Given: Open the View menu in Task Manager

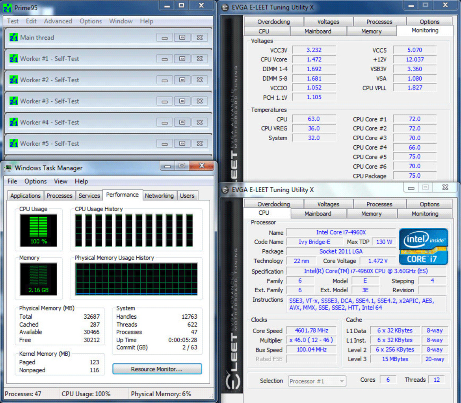Looking at the screenshot, I should (61, 181).
